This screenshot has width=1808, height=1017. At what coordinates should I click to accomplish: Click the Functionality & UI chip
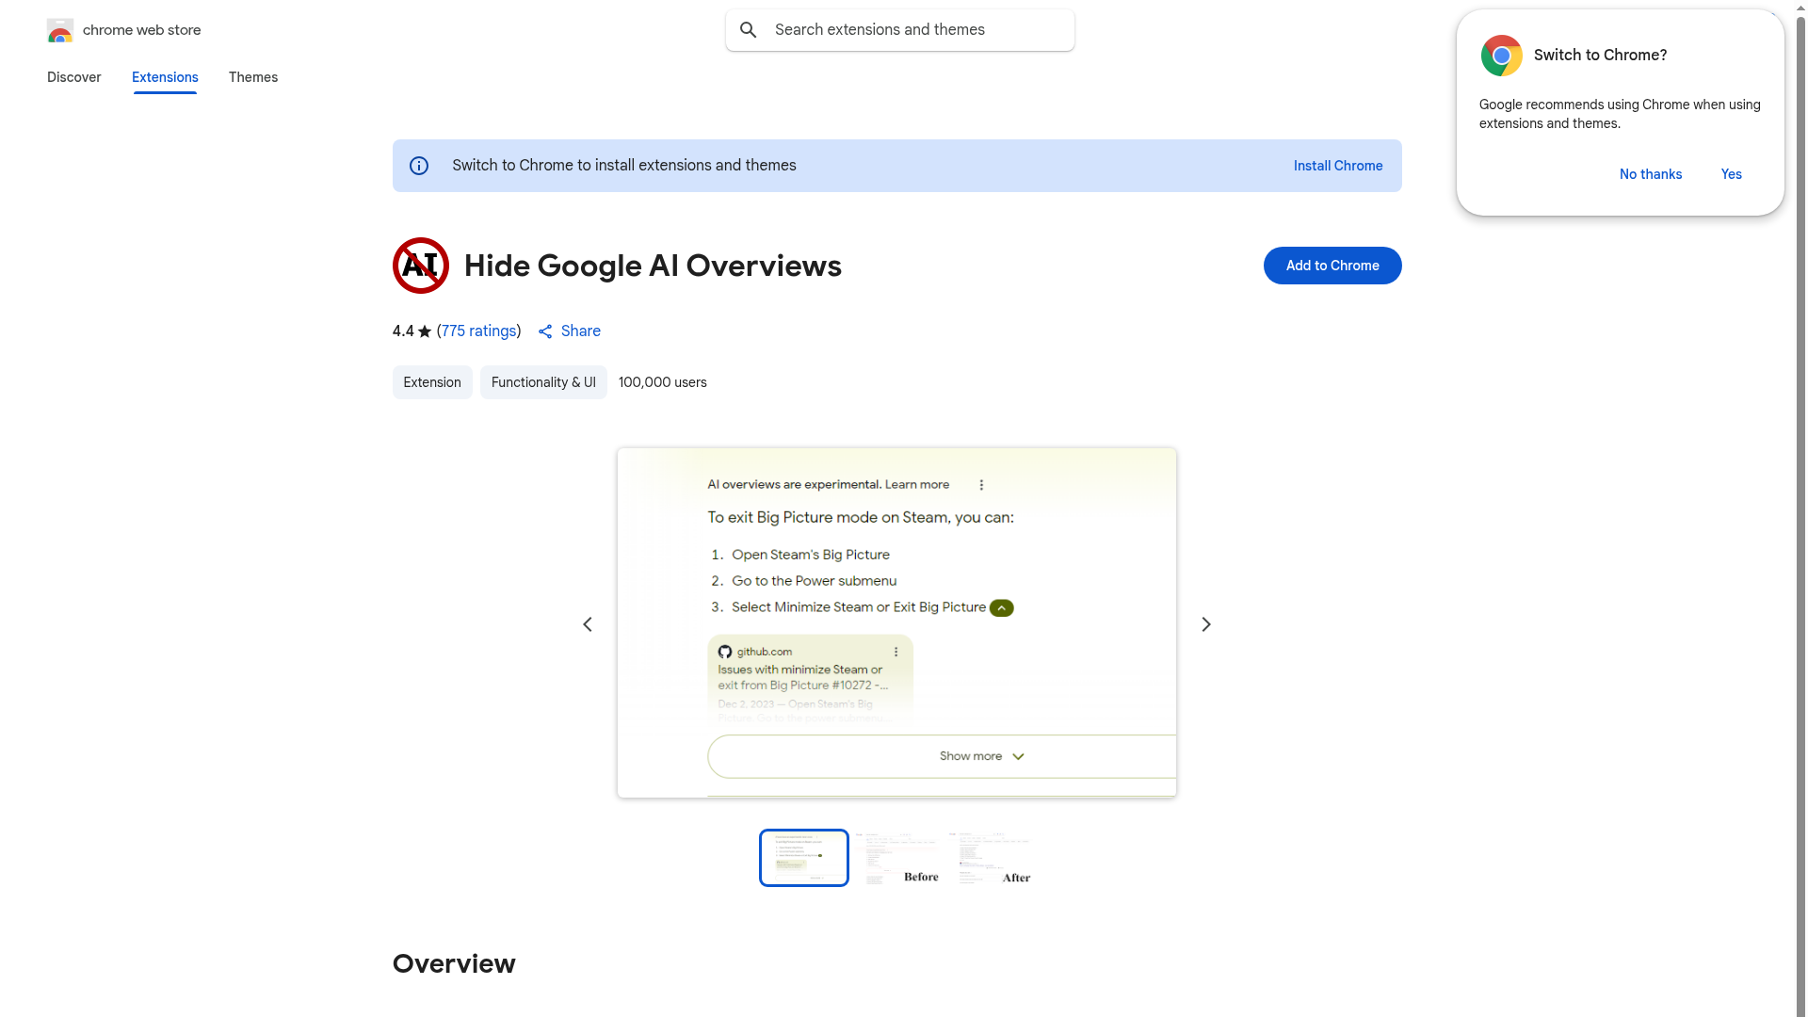[x=543, y=382]
